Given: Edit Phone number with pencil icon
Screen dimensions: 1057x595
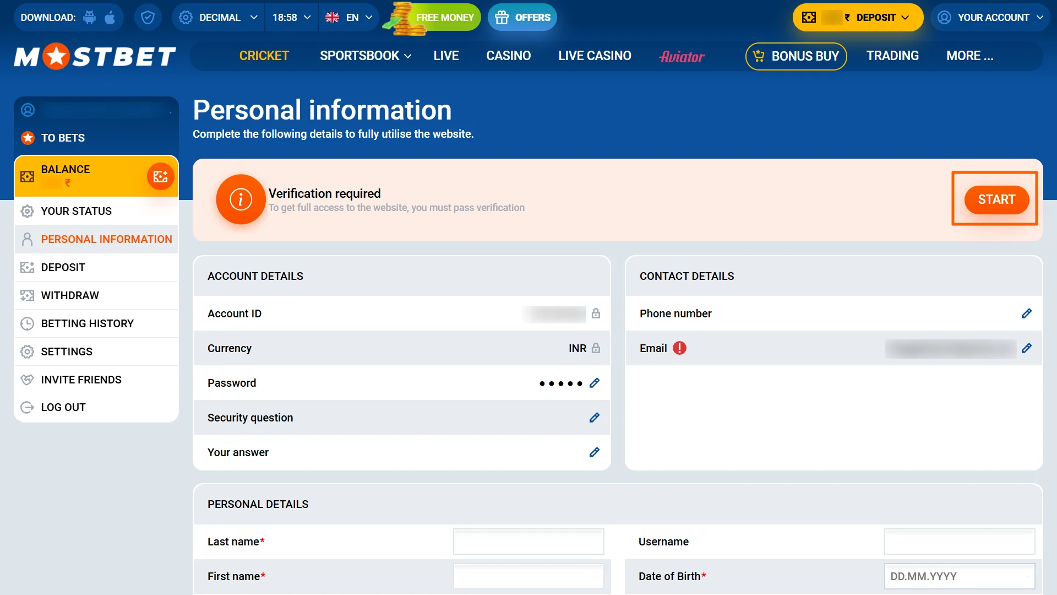Looking at the screenshot, I should (1027, 313).
